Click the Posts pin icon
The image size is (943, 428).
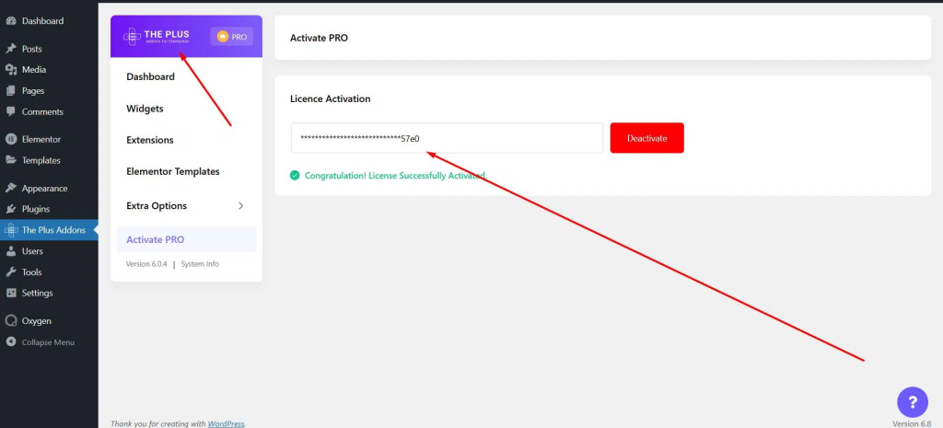pyautogui.click(x=11, y=49)
